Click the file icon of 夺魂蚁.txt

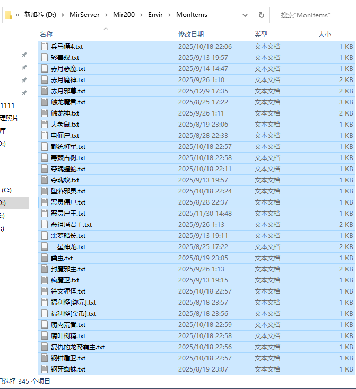coord(45,180)
